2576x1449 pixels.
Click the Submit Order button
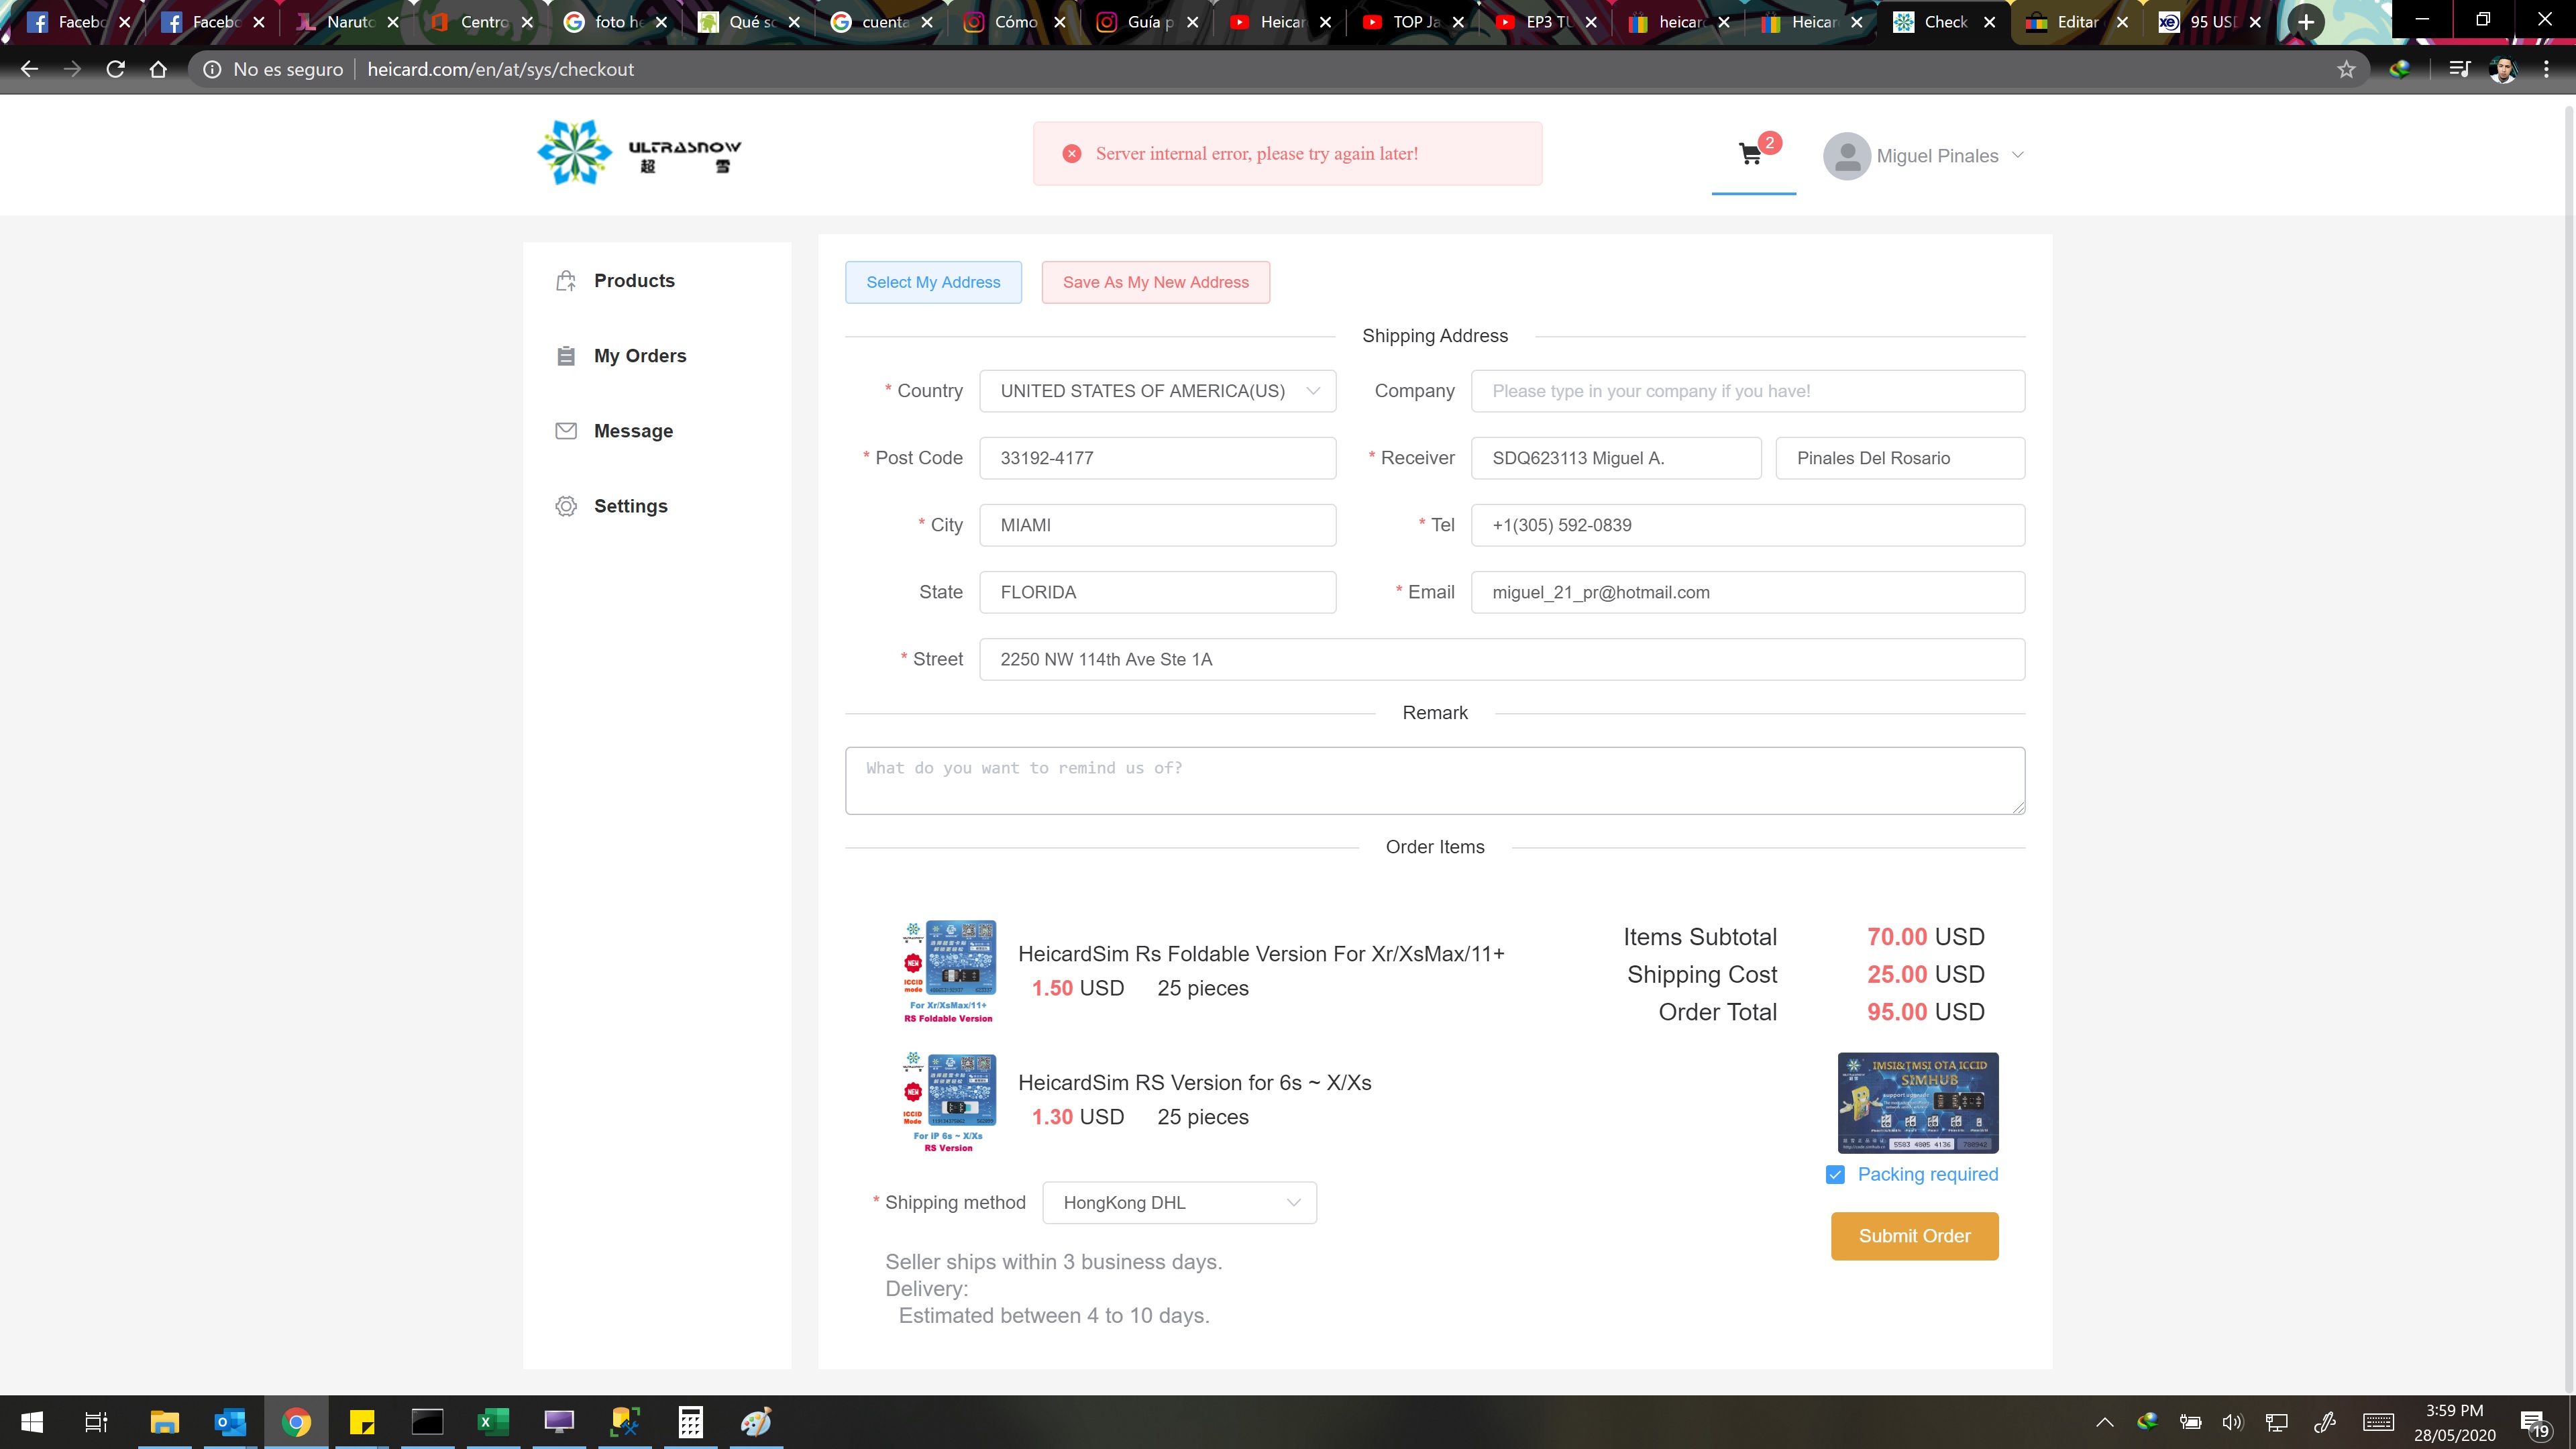coord(1914,1236)
